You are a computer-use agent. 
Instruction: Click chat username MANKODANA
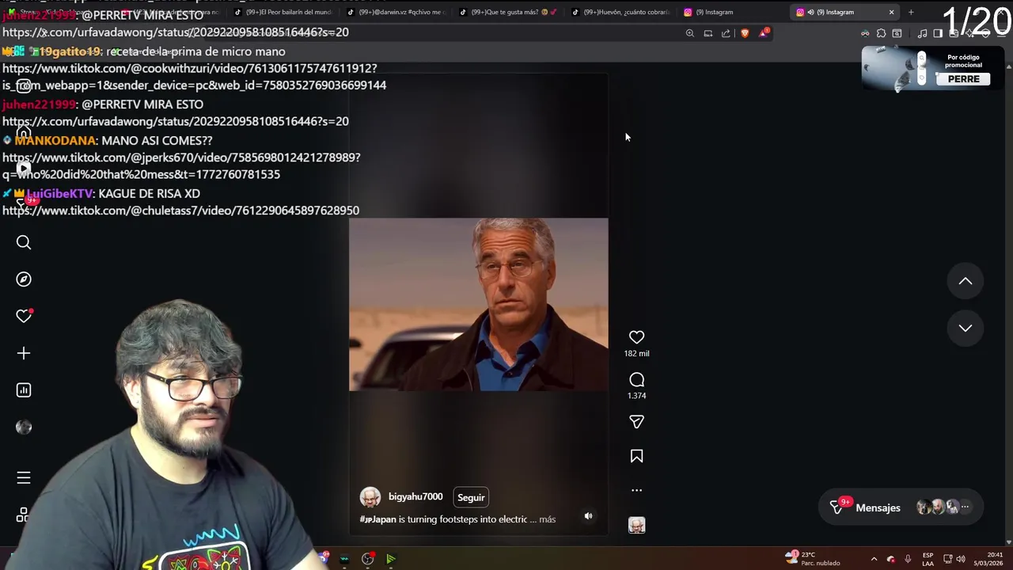click(x=55, y=140)
